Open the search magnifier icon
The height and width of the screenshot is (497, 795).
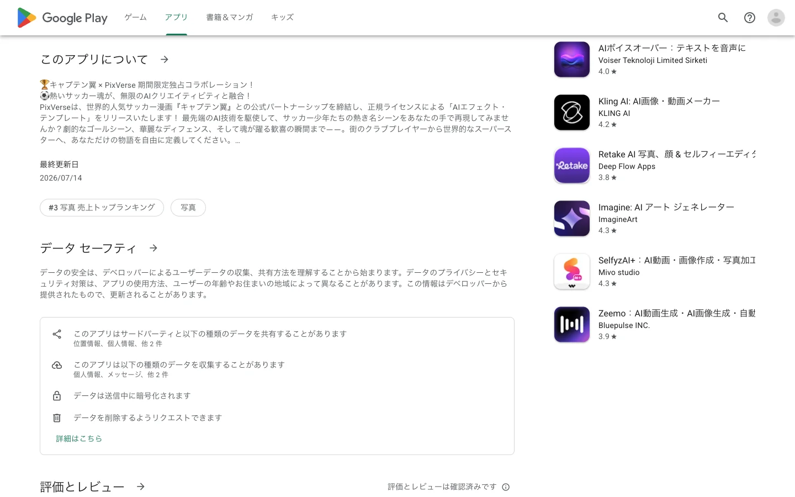click(723, 18)
